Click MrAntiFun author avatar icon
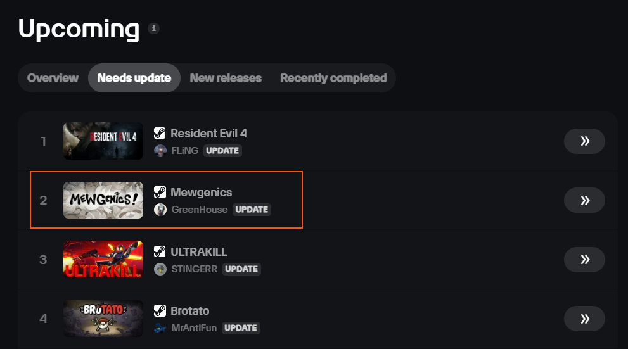This screenshot has height=349, width=628. tap(160, 328)
